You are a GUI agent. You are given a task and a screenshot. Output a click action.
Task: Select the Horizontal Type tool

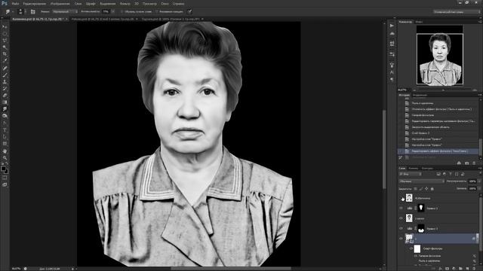[x=5, y=130]
